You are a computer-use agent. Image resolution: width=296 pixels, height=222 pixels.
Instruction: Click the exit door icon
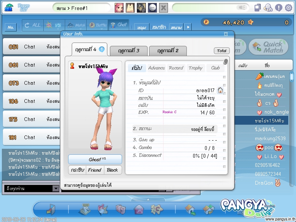click(51, 209)
